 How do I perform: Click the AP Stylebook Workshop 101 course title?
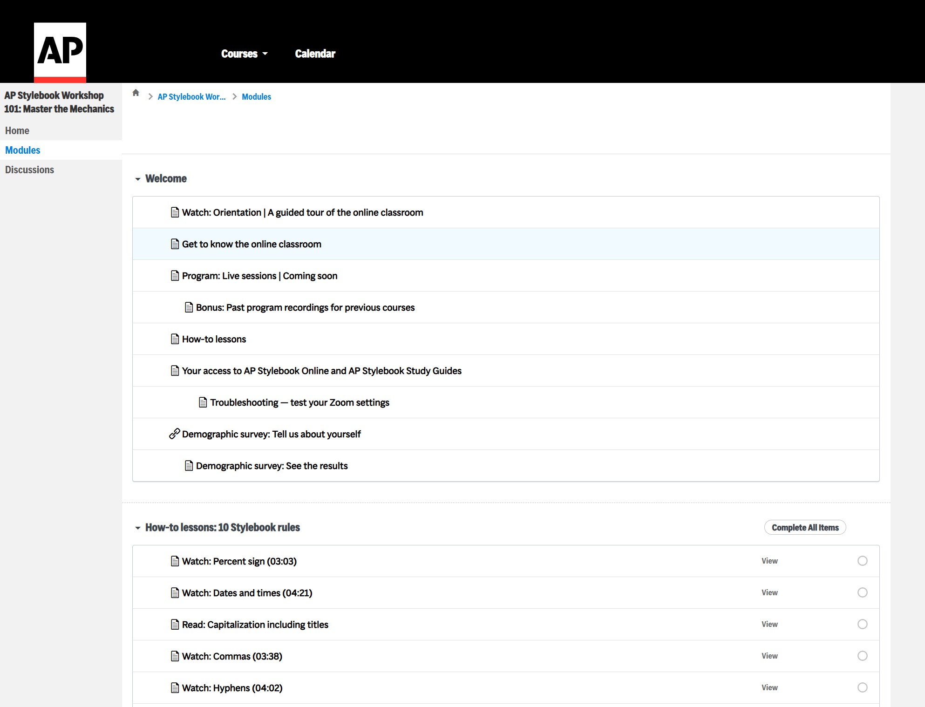59,102
